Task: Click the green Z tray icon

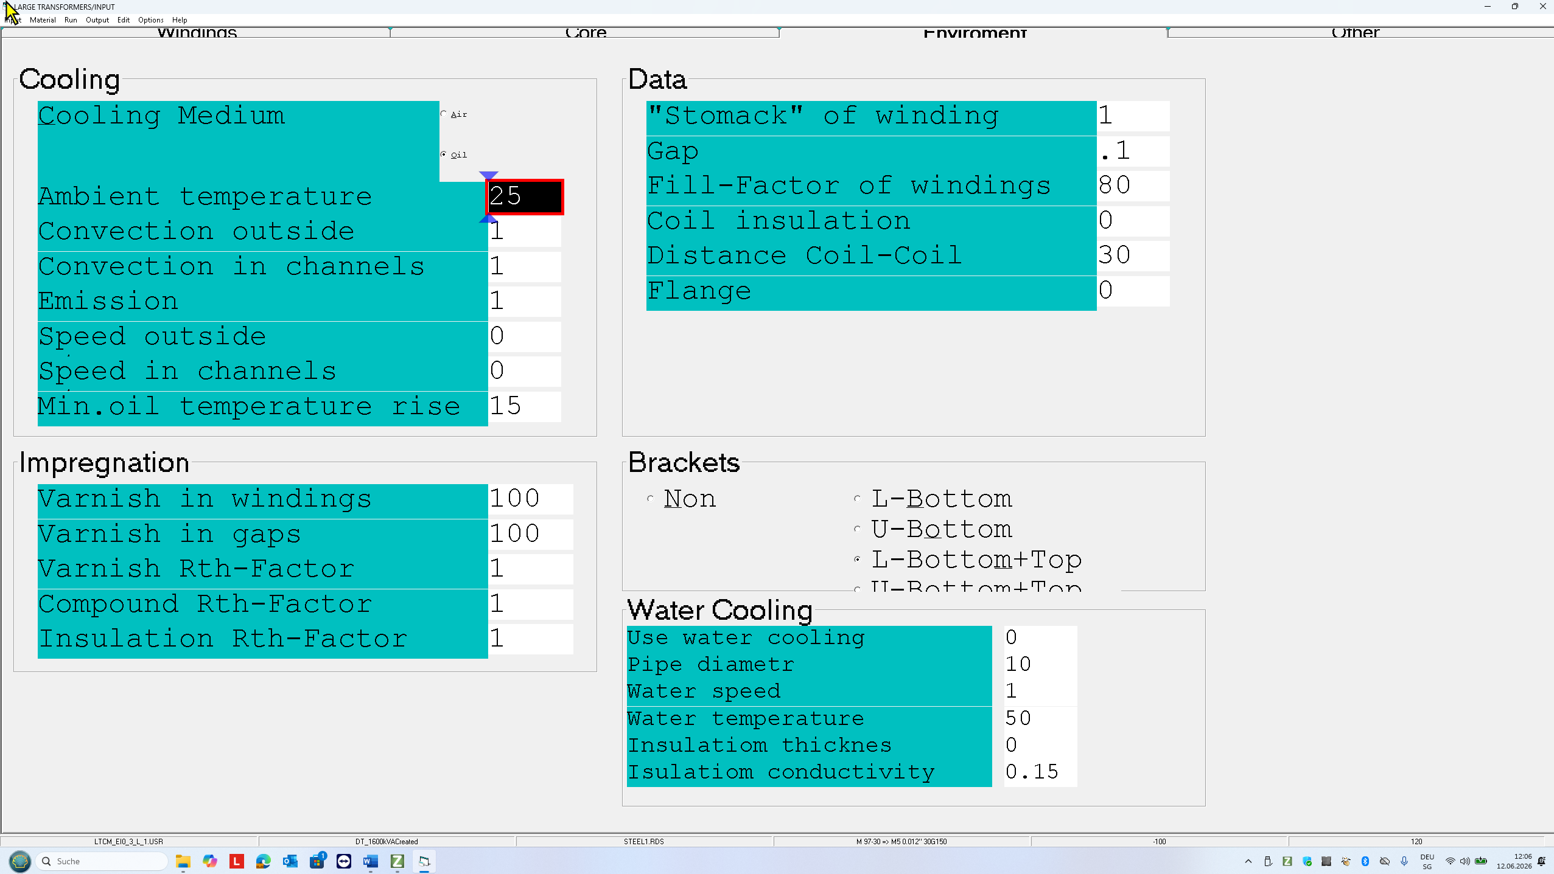Action: click(x=1287, y=861)
